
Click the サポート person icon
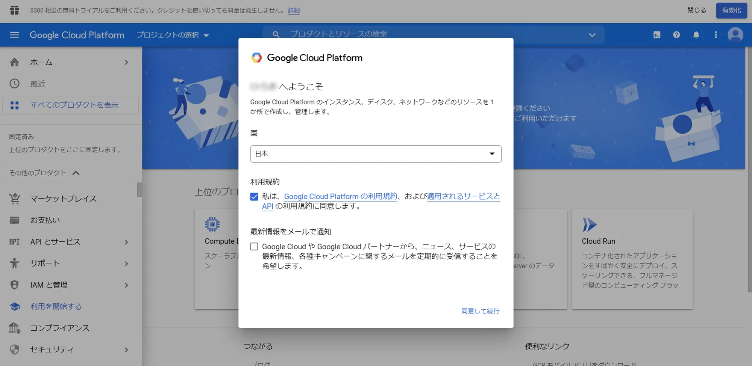click(14, 263)
